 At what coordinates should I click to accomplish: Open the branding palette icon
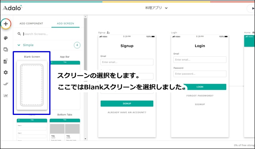[6, 38]
